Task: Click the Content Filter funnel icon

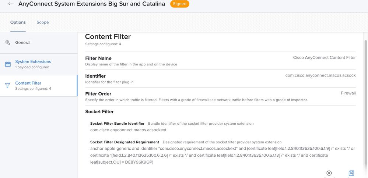Action: tap(8, 86)
